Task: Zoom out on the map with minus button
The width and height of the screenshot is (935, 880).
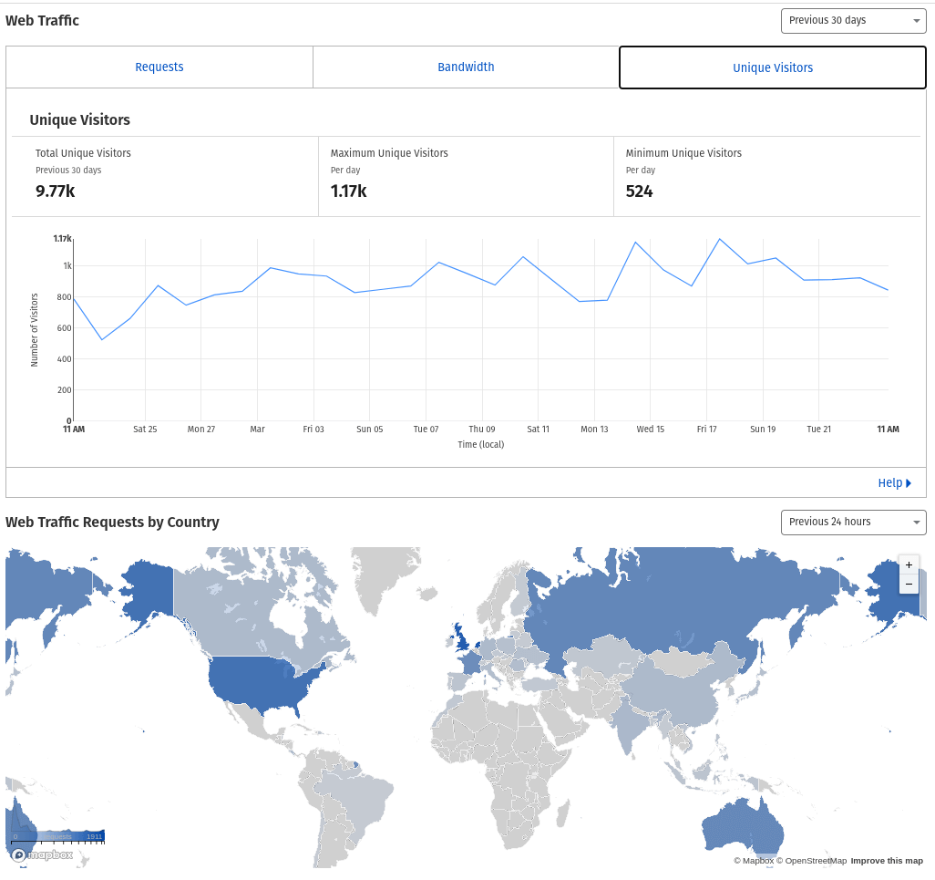Action: point(909,584)
